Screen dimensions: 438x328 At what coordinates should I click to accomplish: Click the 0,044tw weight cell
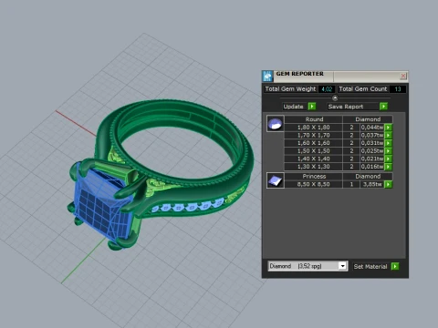(372, 128)
